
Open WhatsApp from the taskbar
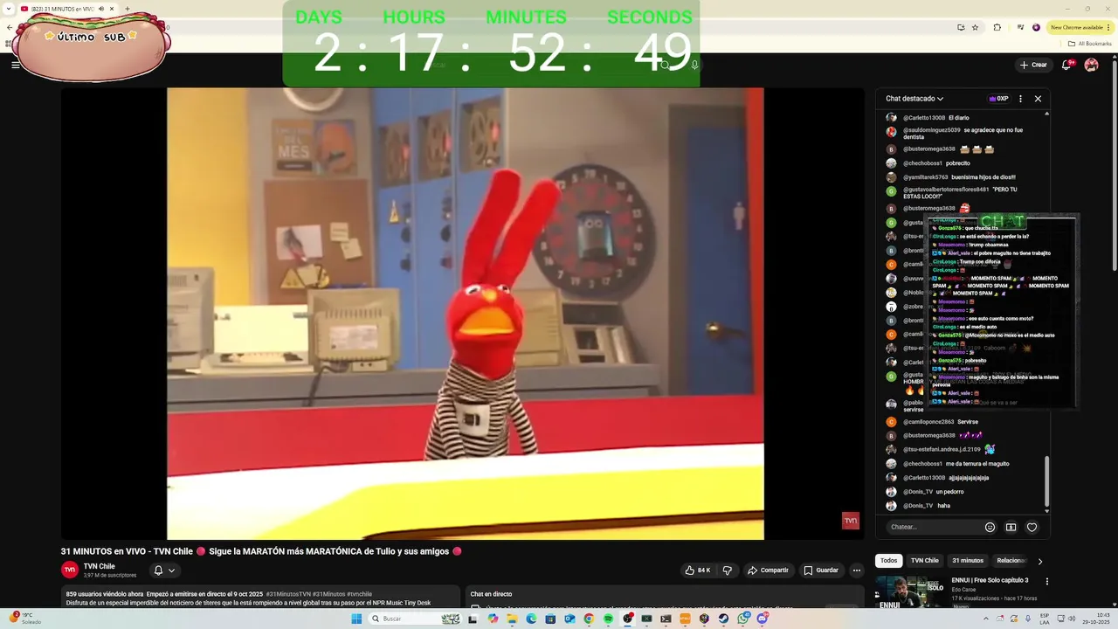coord(742,619)
